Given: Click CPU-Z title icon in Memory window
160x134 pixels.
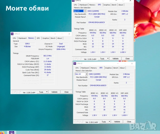Looking at the screenshot, I should (x=12, y=34).
